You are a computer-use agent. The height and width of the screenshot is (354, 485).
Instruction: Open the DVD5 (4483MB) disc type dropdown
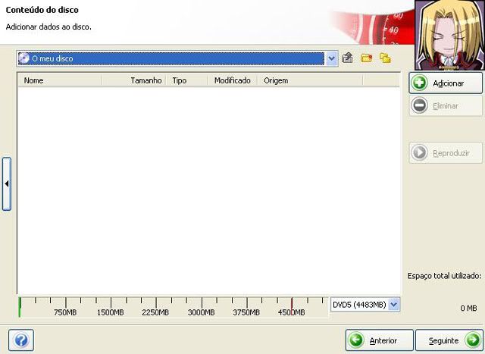[393, 305]
